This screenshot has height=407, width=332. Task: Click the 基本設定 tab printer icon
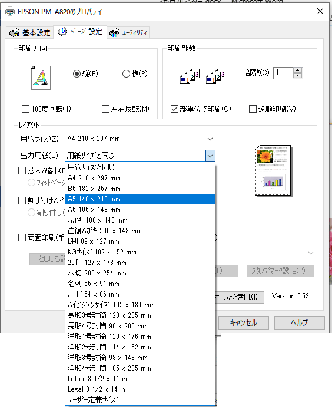[x=14, y=33]
